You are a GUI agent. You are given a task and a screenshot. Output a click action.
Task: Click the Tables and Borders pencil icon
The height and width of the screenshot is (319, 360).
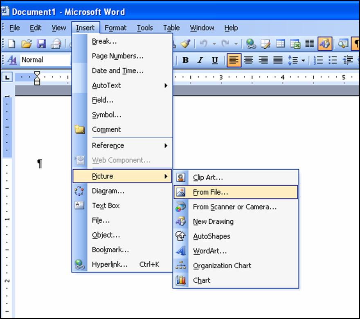tap(265, 44)
